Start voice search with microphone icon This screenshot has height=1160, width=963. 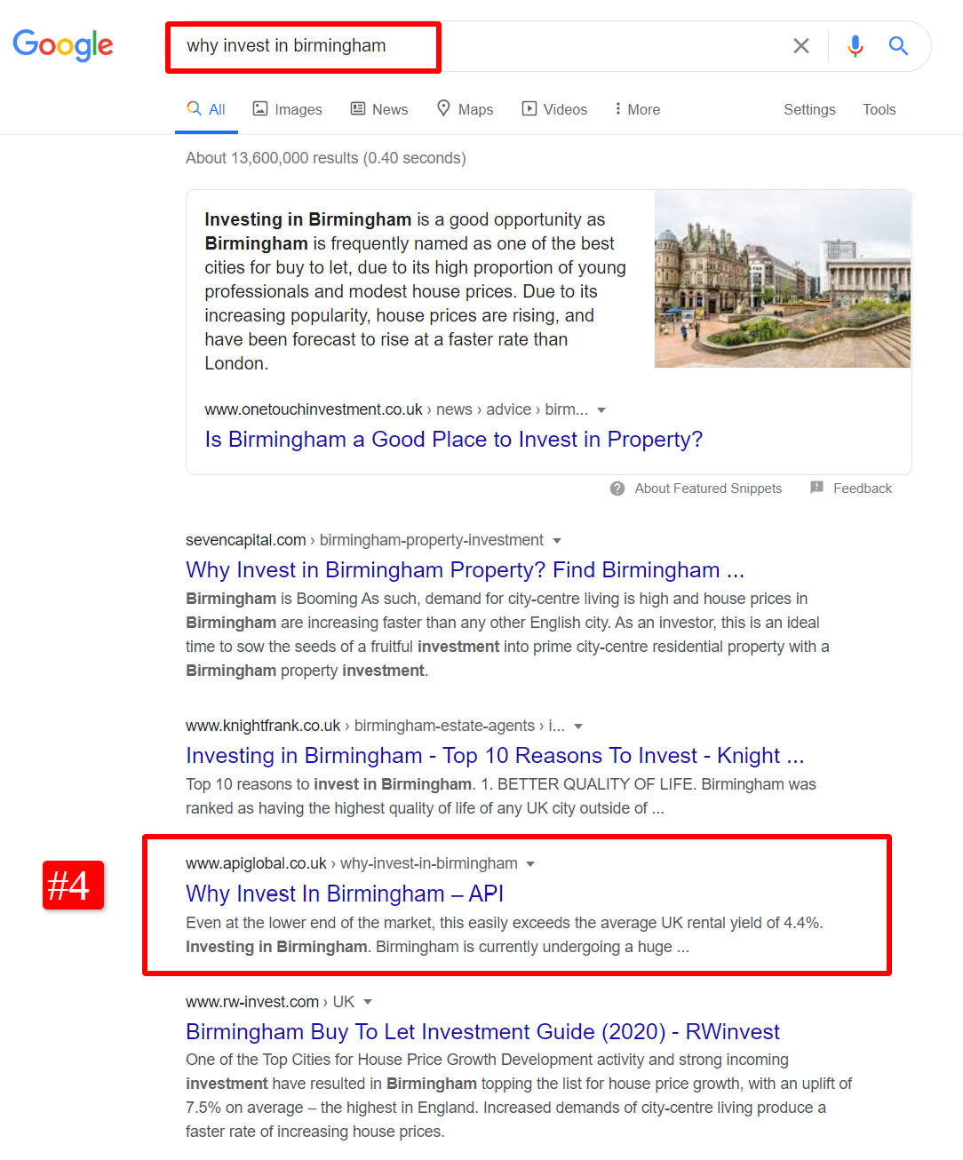pyautogui.click(x=855, y=46)
